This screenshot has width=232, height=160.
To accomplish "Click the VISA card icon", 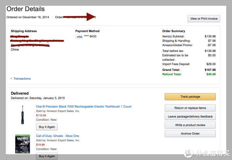I will pyautogui.click(x=79, y=37).
